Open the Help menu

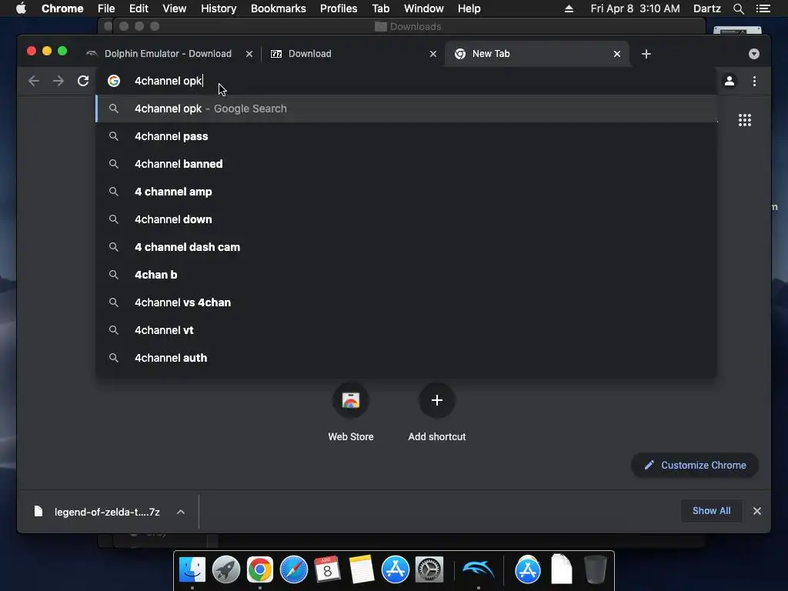click(x=469, y=8)
